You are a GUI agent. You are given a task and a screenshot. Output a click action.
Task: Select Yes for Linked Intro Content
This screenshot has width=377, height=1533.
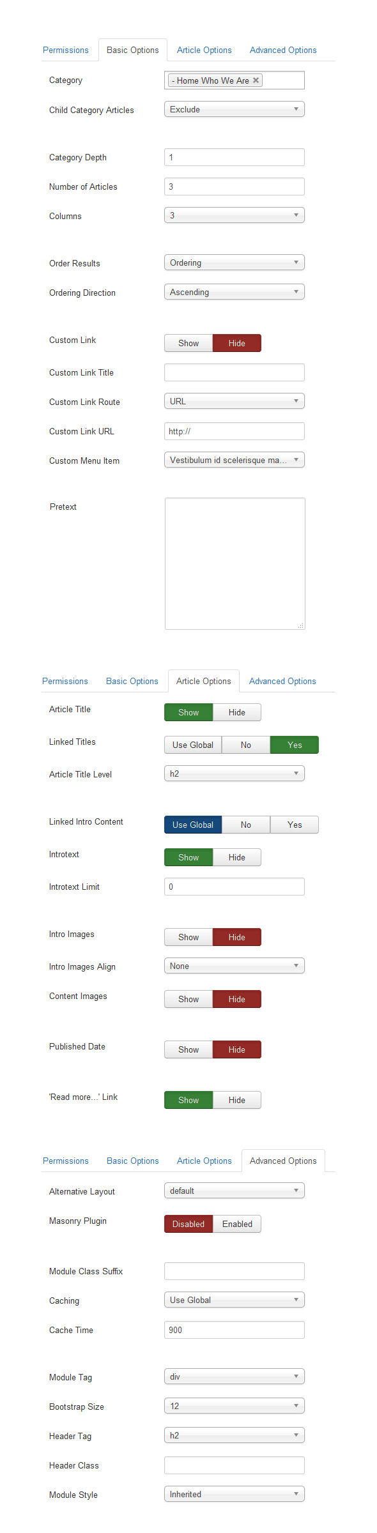coord(295,825)
